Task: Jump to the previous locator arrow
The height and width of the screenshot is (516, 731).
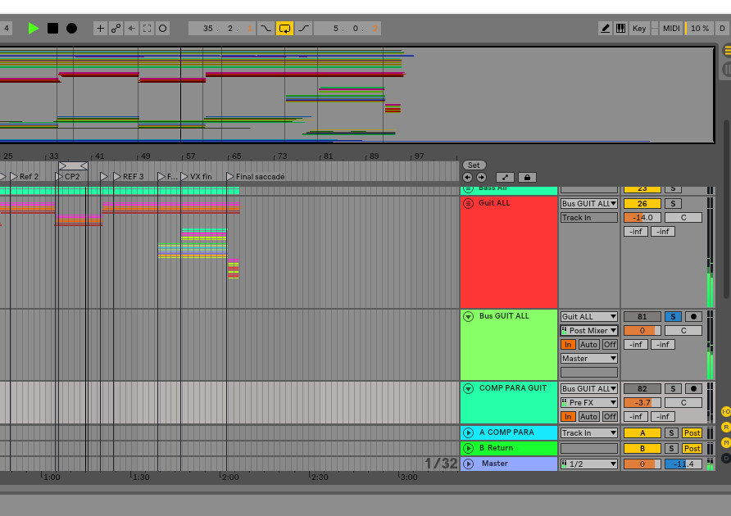Action: (x=468, y=178)
